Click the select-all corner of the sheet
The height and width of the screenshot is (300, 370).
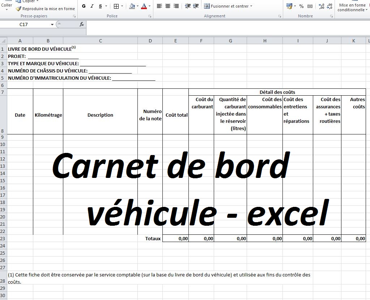point(3,41)
